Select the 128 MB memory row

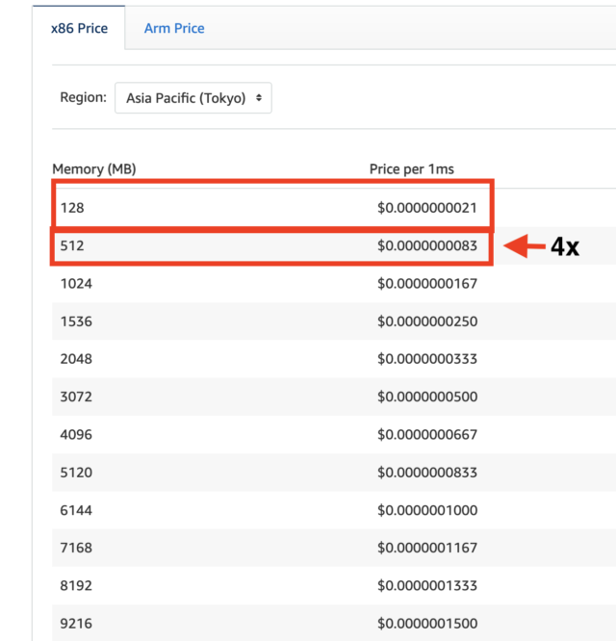(272, 208)
